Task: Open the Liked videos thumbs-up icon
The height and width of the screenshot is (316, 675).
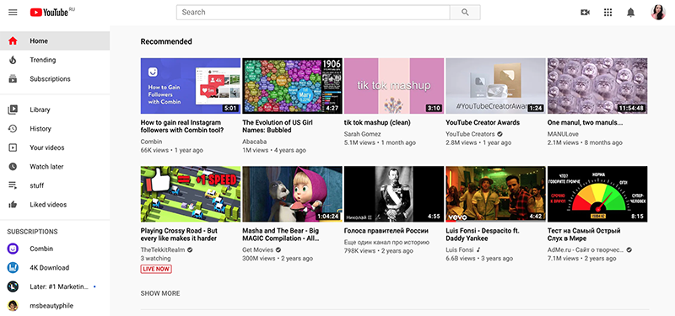Action: [13, 205]
